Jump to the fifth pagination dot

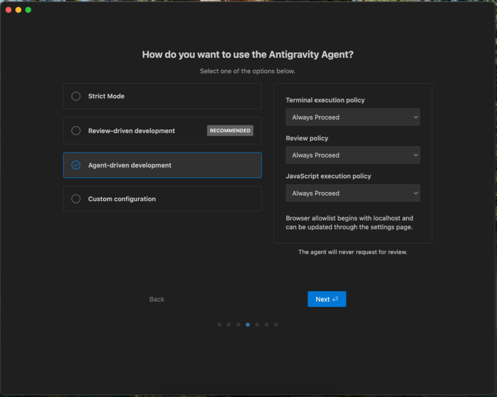point(257,325)
